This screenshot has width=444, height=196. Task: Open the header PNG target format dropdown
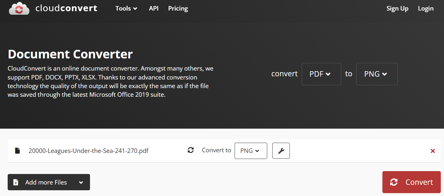tap(377, 74)
